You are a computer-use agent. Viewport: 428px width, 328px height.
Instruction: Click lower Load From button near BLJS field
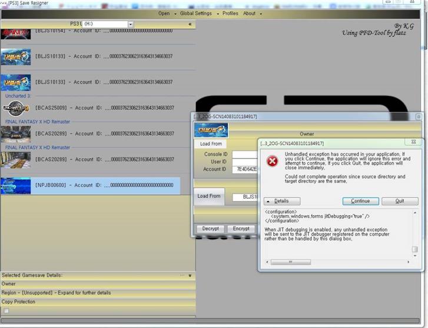tap(209, 196)
